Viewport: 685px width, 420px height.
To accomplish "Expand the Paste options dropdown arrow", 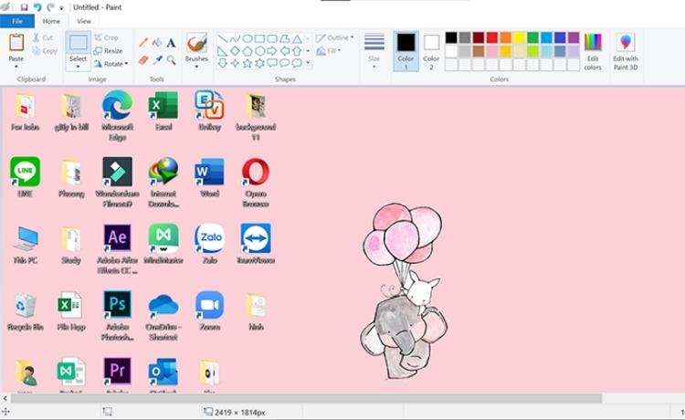I will (16, 67).
